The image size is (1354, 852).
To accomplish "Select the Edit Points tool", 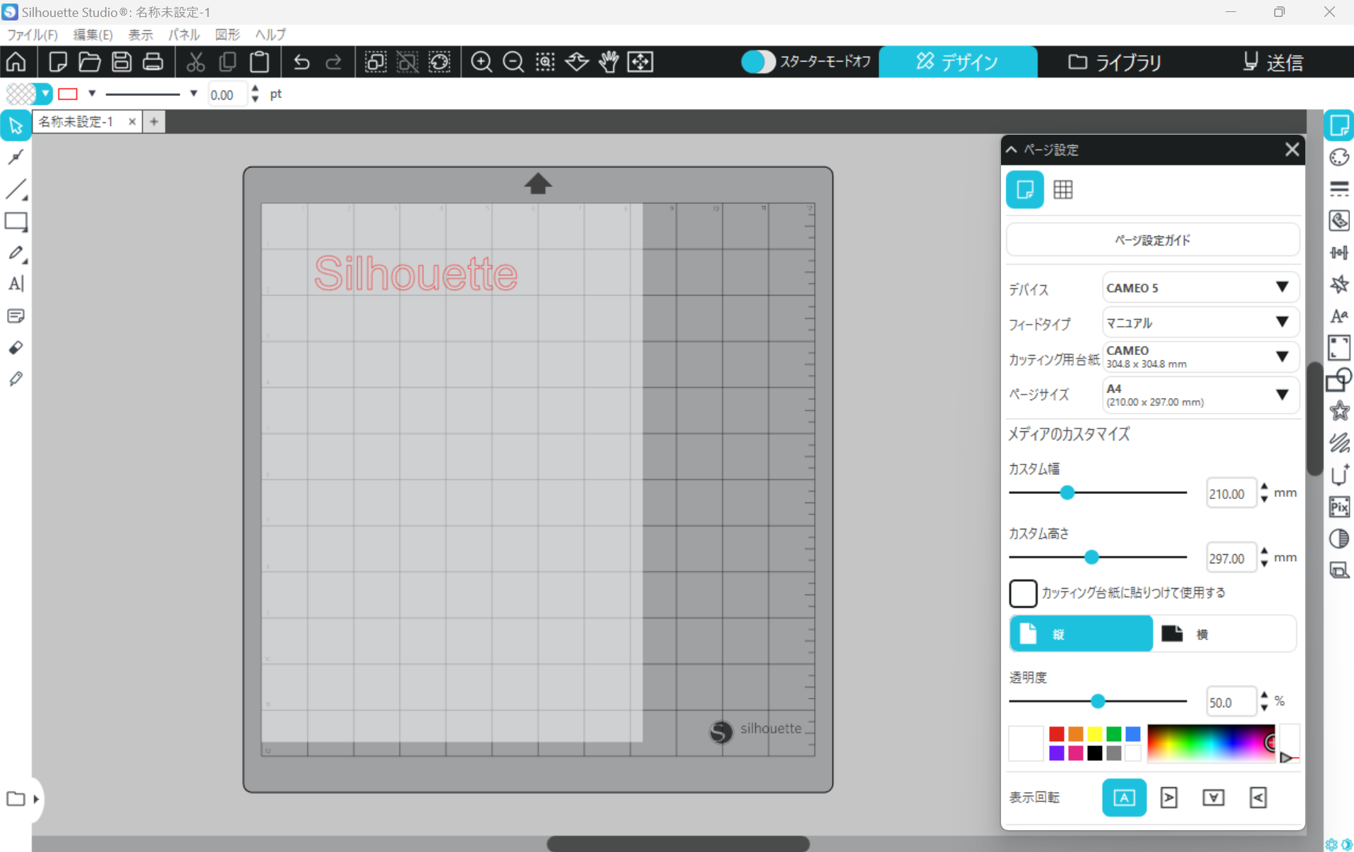I will point(16,157).
